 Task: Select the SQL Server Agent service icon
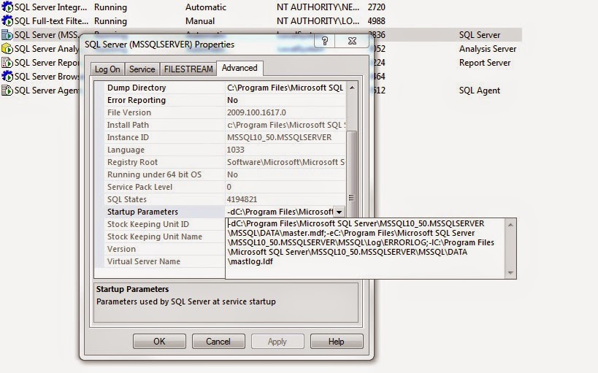coord(7,90)
